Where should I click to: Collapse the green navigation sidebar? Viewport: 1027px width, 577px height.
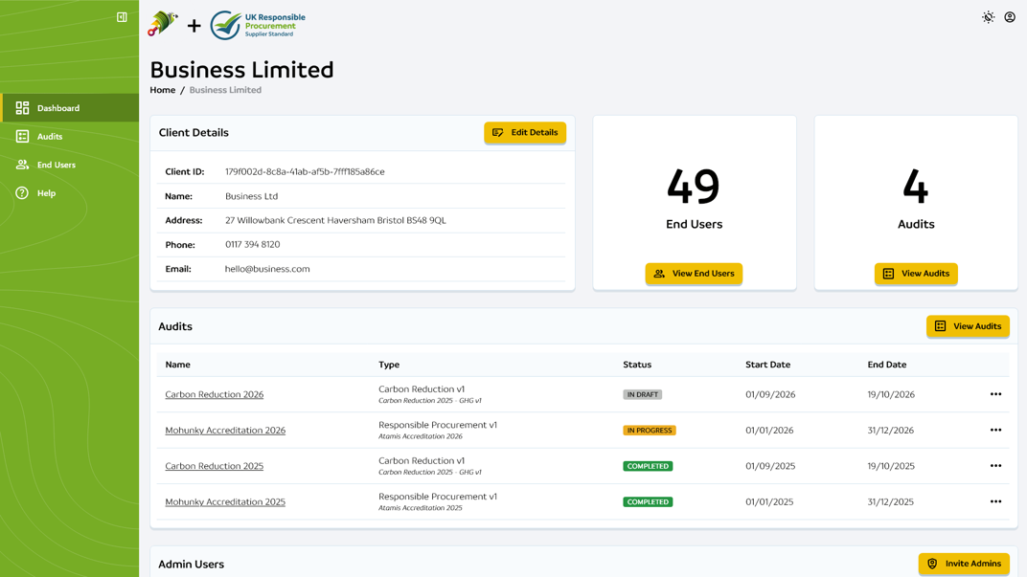pos(121,16)
